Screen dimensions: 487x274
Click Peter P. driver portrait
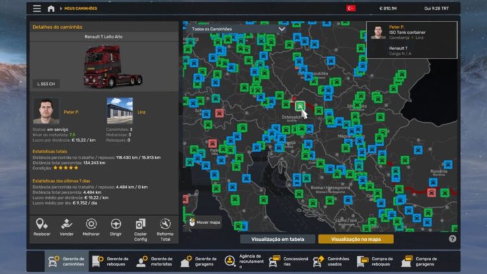pyautogui.click(x=46, y=111)
